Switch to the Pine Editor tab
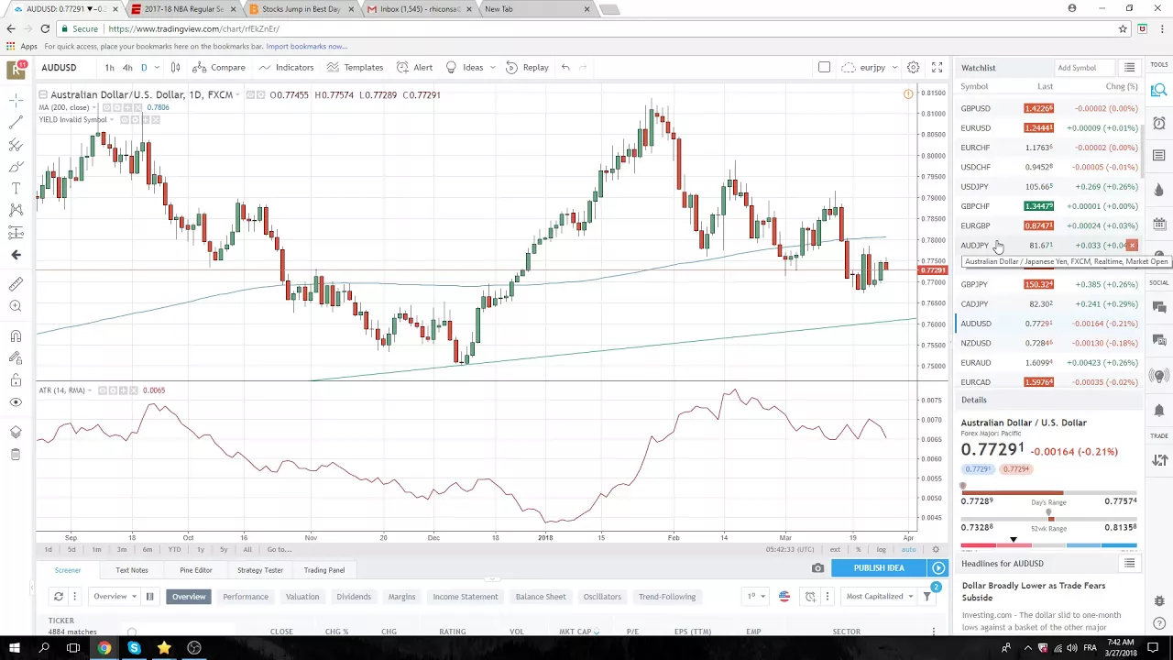 tap(196, 570)
